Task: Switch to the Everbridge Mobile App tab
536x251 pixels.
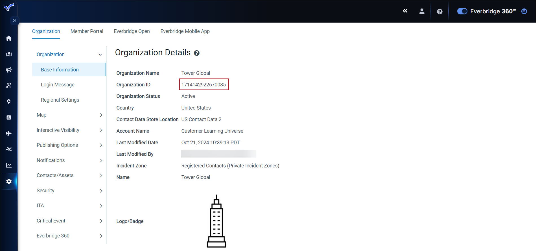Action: pos(185,31)
